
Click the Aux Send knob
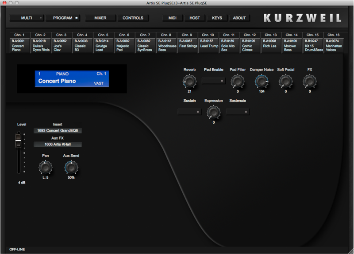(x=71, y=167)
